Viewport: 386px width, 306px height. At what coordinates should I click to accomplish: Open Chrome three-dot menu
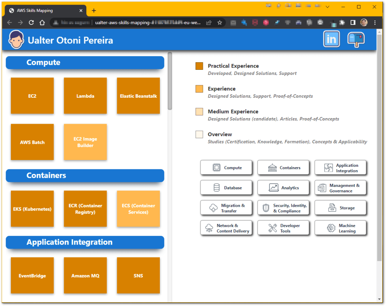pos(374,23)
